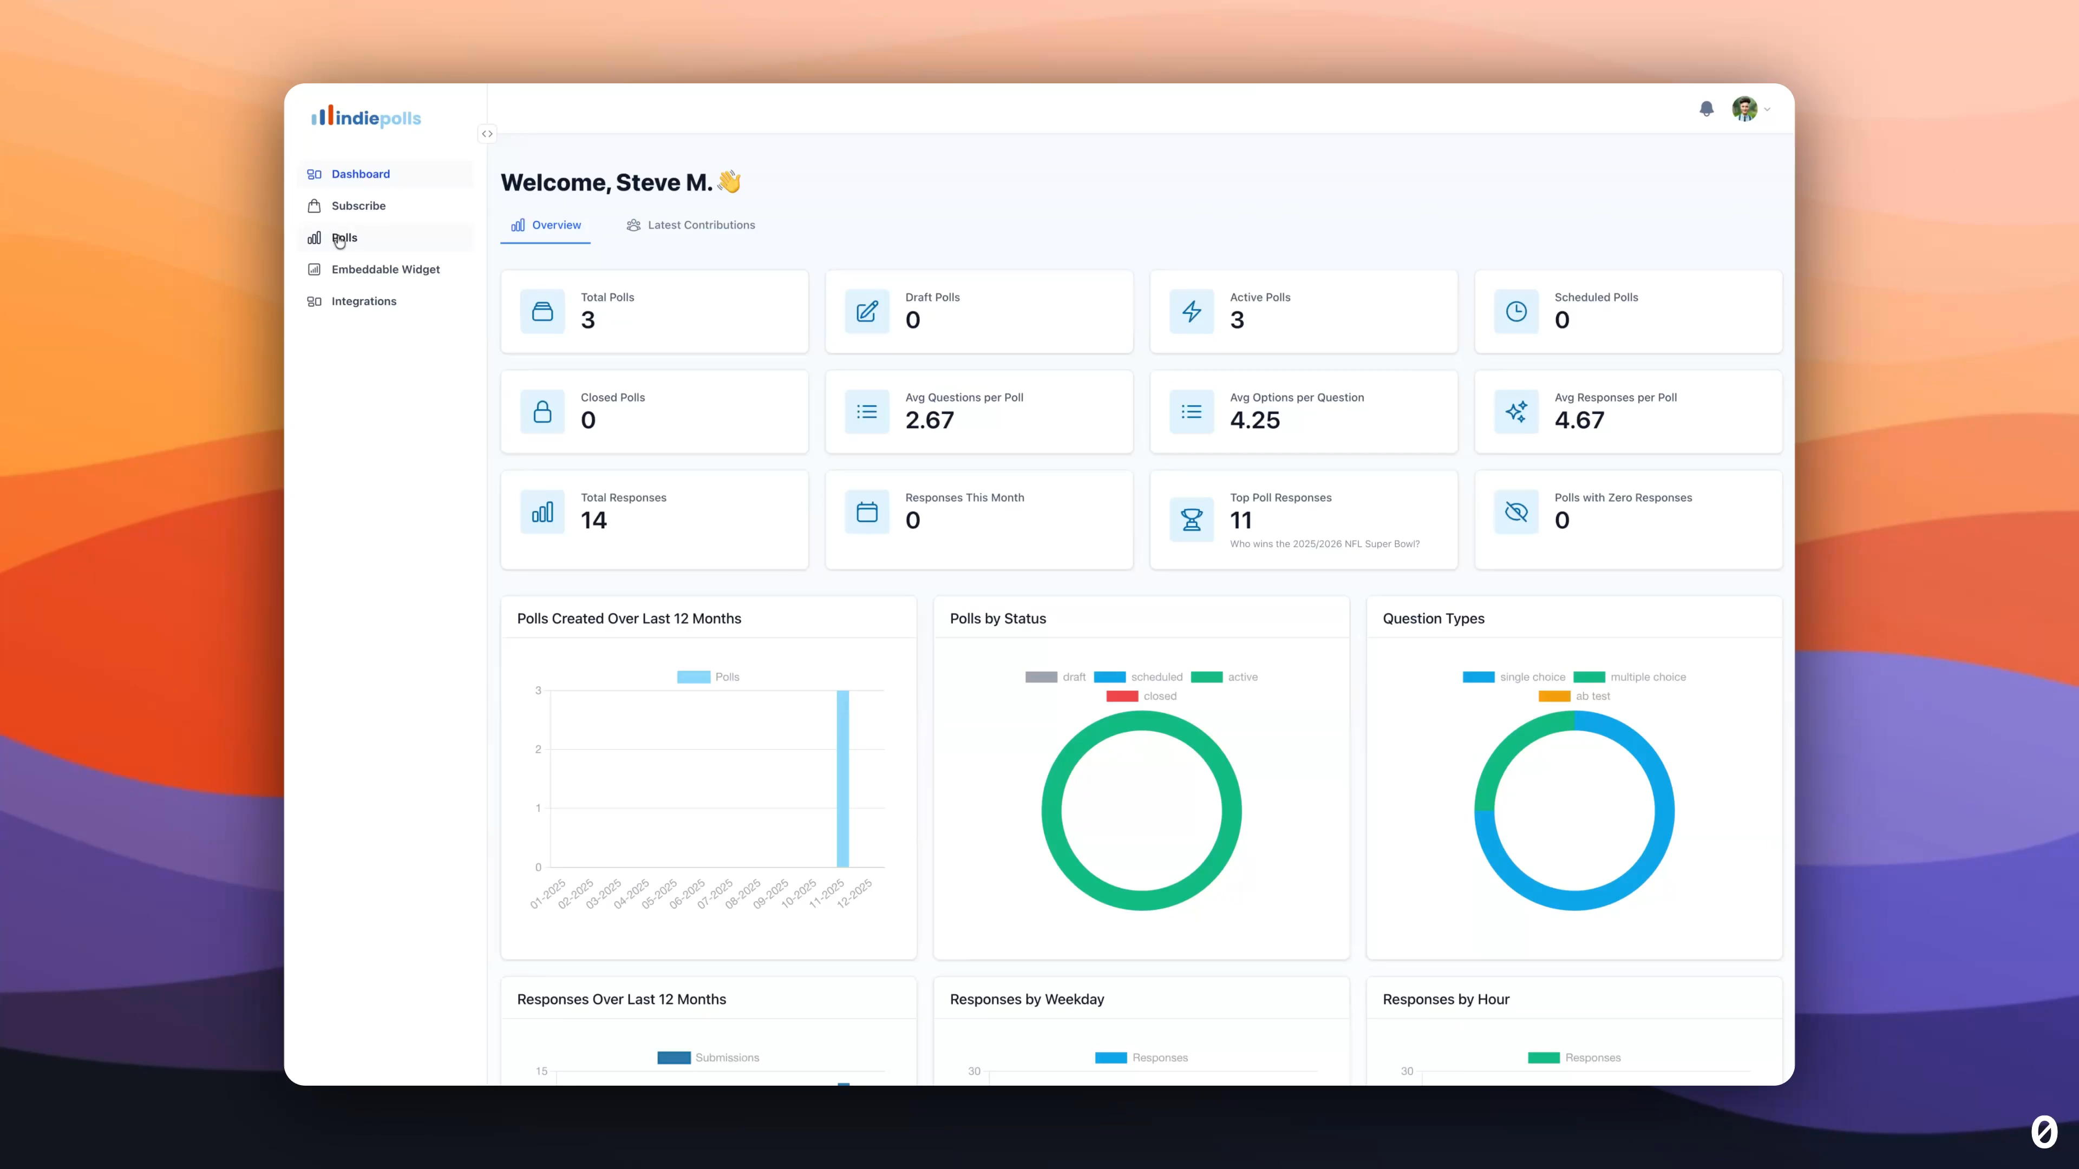Click the Top Poll Responses value 11
The height and width of the screenshot is (1169, 2079).
[x=1241, y=520]
